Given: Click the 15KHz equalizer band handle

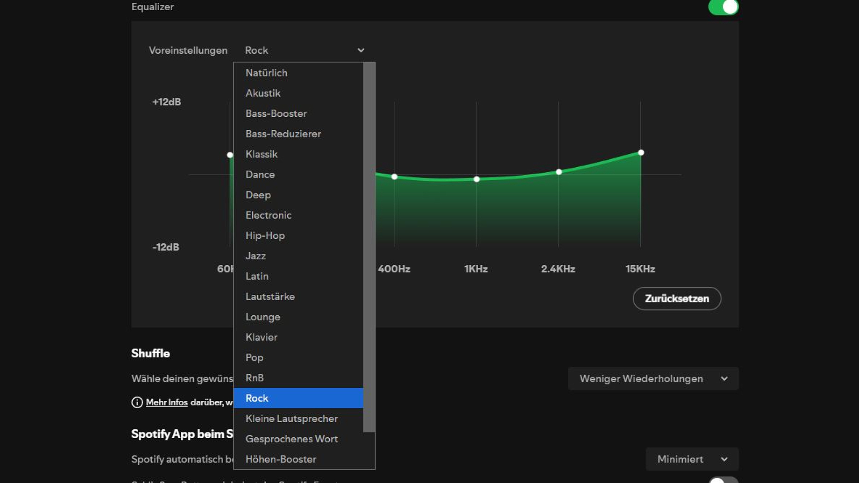Looking at the screenshot, I should [641, 153].
